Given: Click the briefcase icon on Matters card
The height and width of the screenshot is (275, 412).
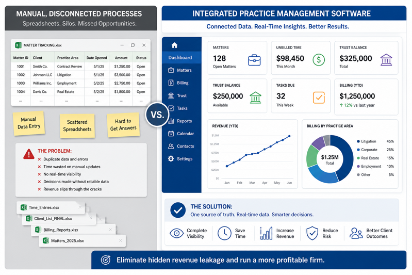Looking at the screenshot, I should tap(254, 60).
